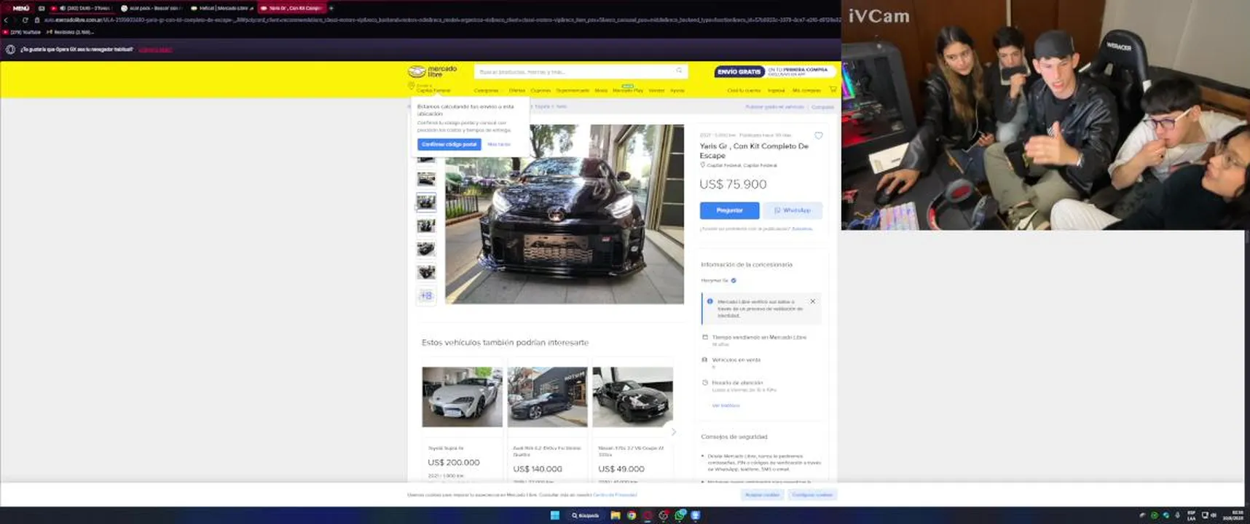Click the Preguntar button
The width and height of the screenshot is (1250, 524).
[729, 210]
